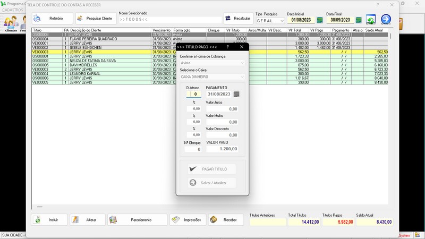The image size is (425, 239).
Task: Select the GISELE BÜNDCHEN row
Action: [210, 48]
